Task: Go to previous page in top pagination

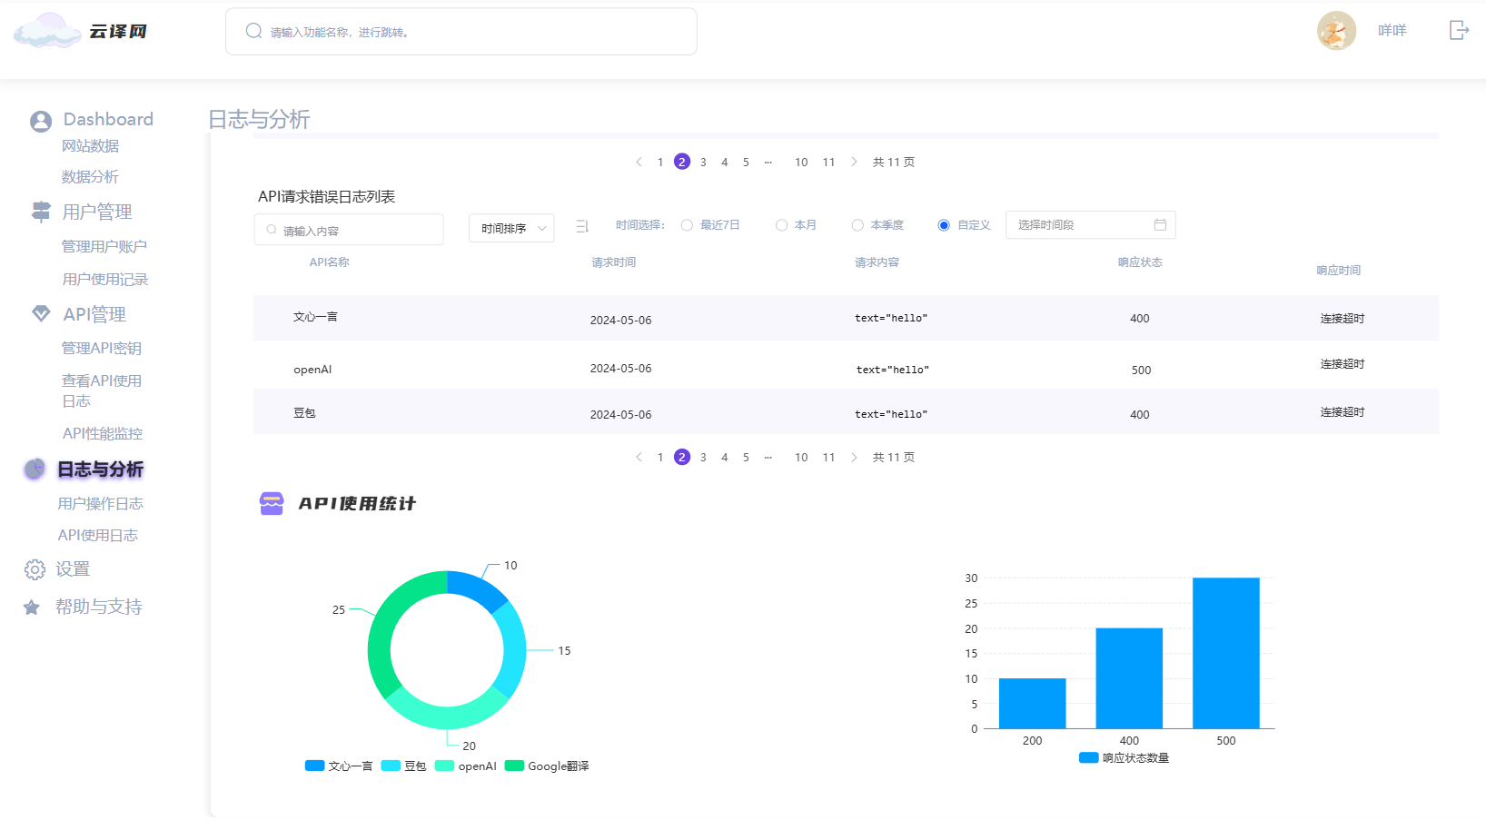Action: tap(639, 162)
